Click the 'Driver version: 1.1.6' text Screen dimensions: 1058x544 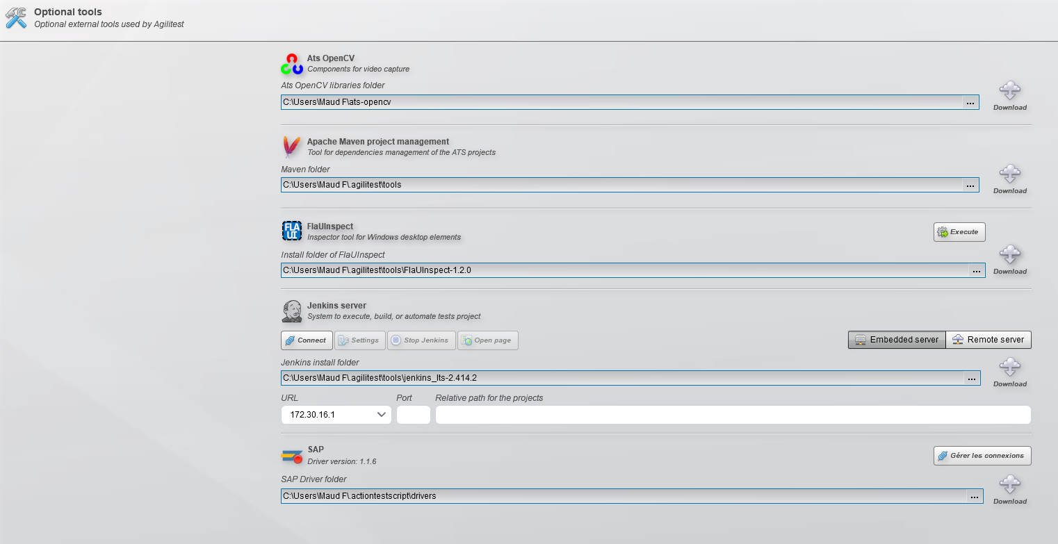(x=342, y=461)
